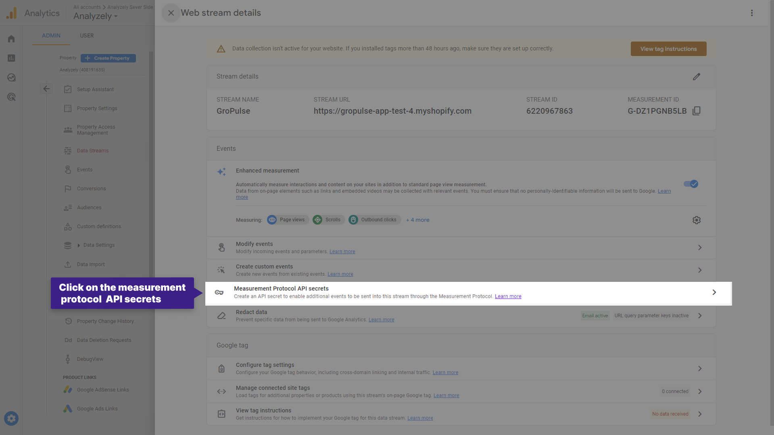Image resolution: width=774 pixels, height=435 pixels.
Task: Open Reports bar chart sidebar icon
Action: point(11,58)
